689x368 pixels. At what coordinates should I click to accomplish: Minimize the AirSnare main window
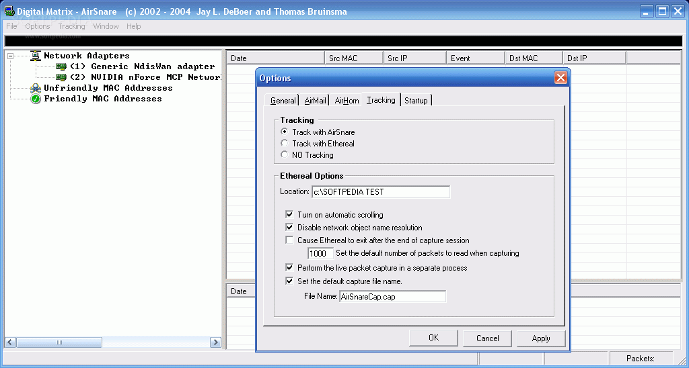[647, 11]
